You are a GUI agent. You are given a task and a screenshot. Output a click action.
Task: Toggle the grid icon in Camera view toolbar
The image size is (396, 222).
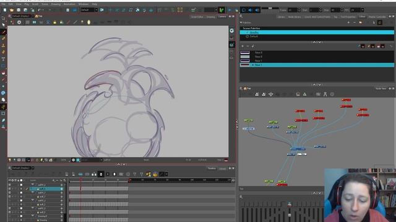click(27, 22)
